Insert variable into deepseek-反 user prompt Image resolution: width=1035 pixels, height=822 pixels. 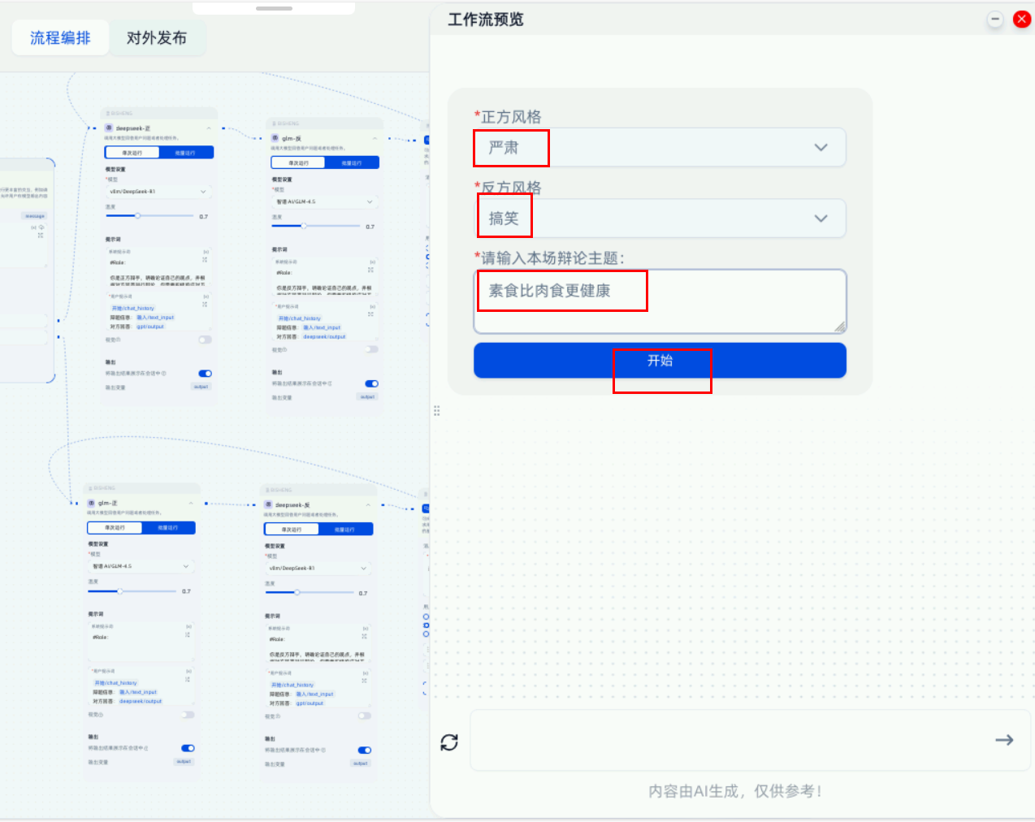[x=366, y=673]
